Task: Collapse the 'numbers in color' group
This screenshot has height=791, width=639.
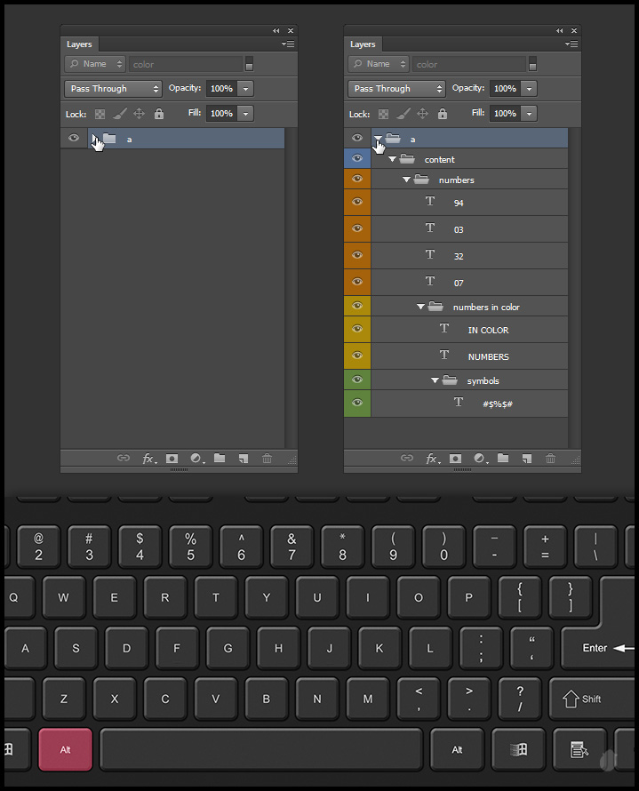Action: 421,308
